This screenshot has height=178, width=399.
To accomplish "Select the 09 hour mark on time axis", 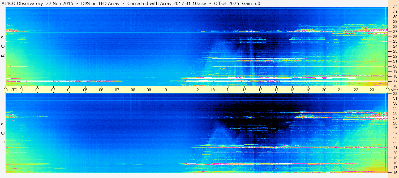I will [149, 90].
